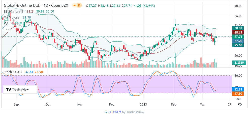Viewport: 248px width, 115px height.
Task: Select the MA 9 close indicator legend
Action: [x=11, y=17]
